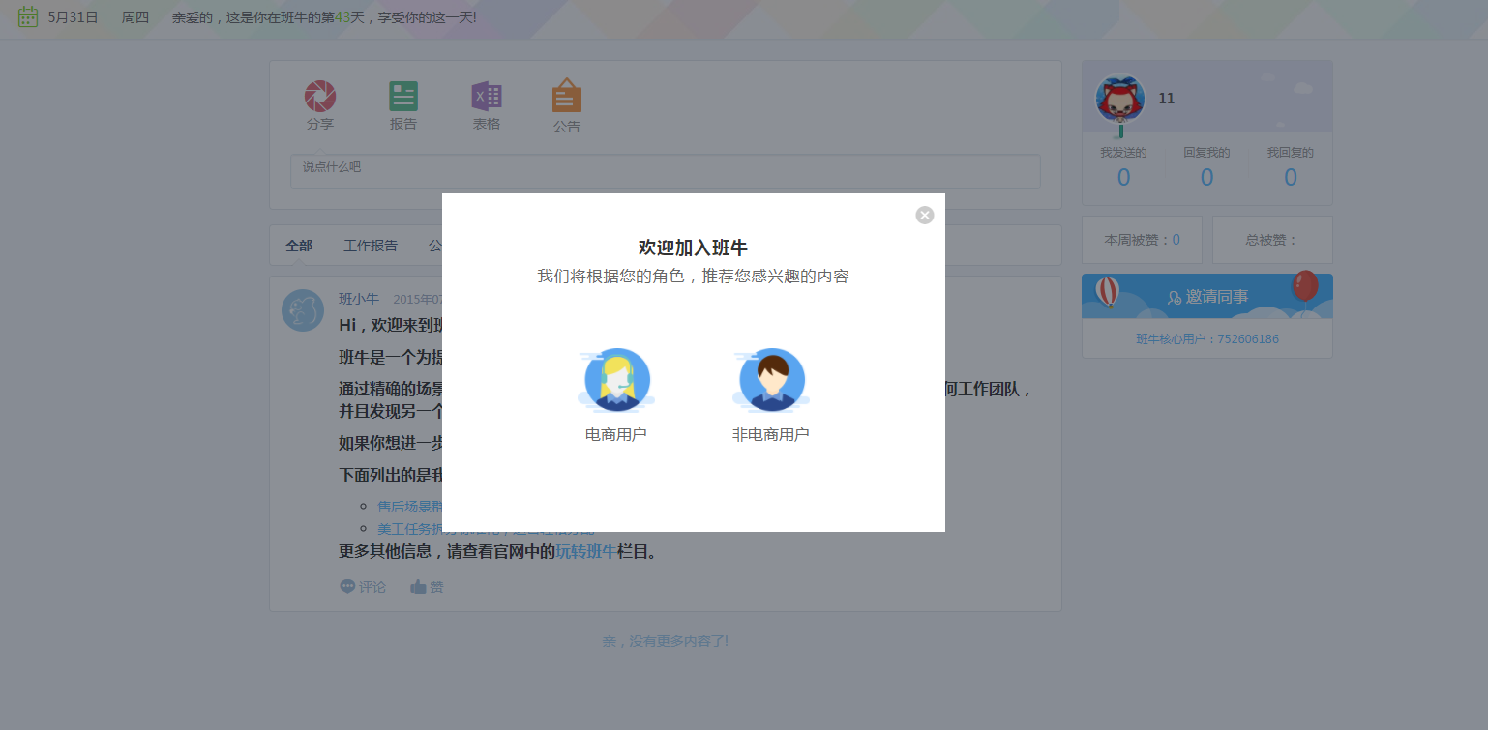Open the 玩转班牛 link
The height and width of the screenshot is (730, 1488).
click(585, 552)
